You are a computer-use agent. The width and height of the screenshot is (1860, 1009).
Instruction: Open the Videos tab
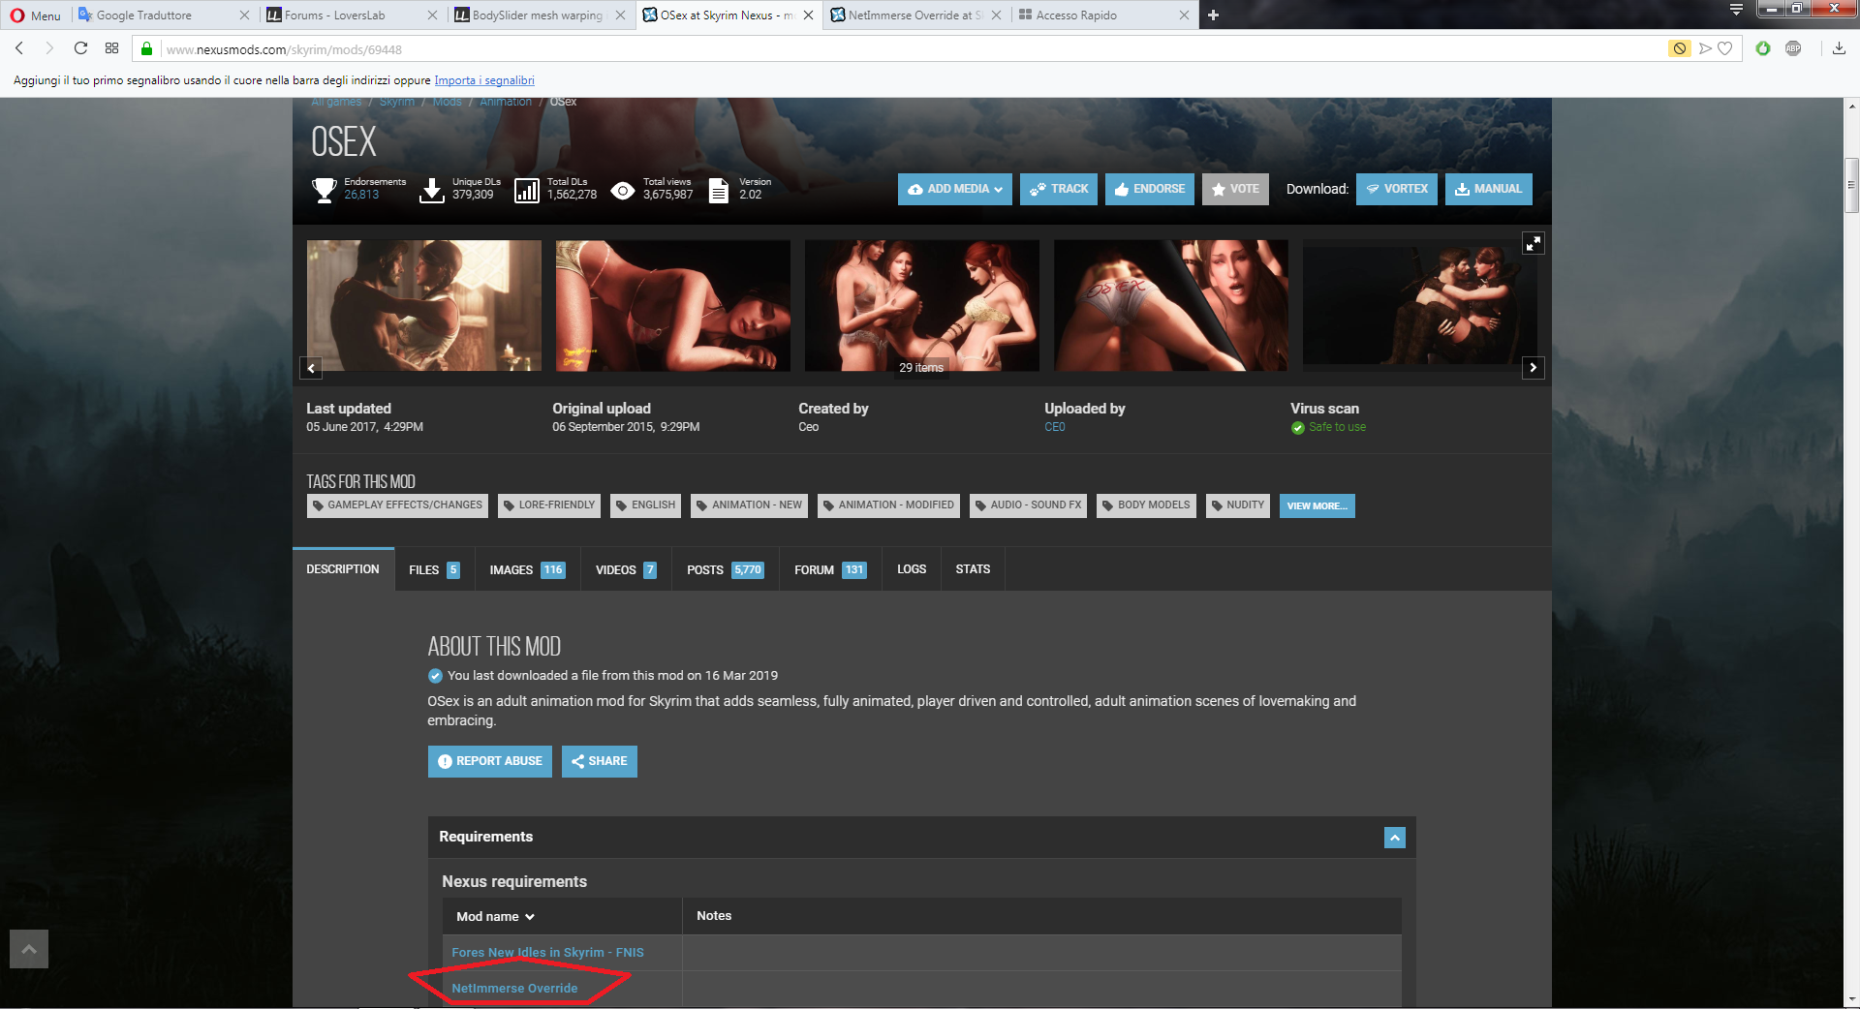[x=626, y=569]
